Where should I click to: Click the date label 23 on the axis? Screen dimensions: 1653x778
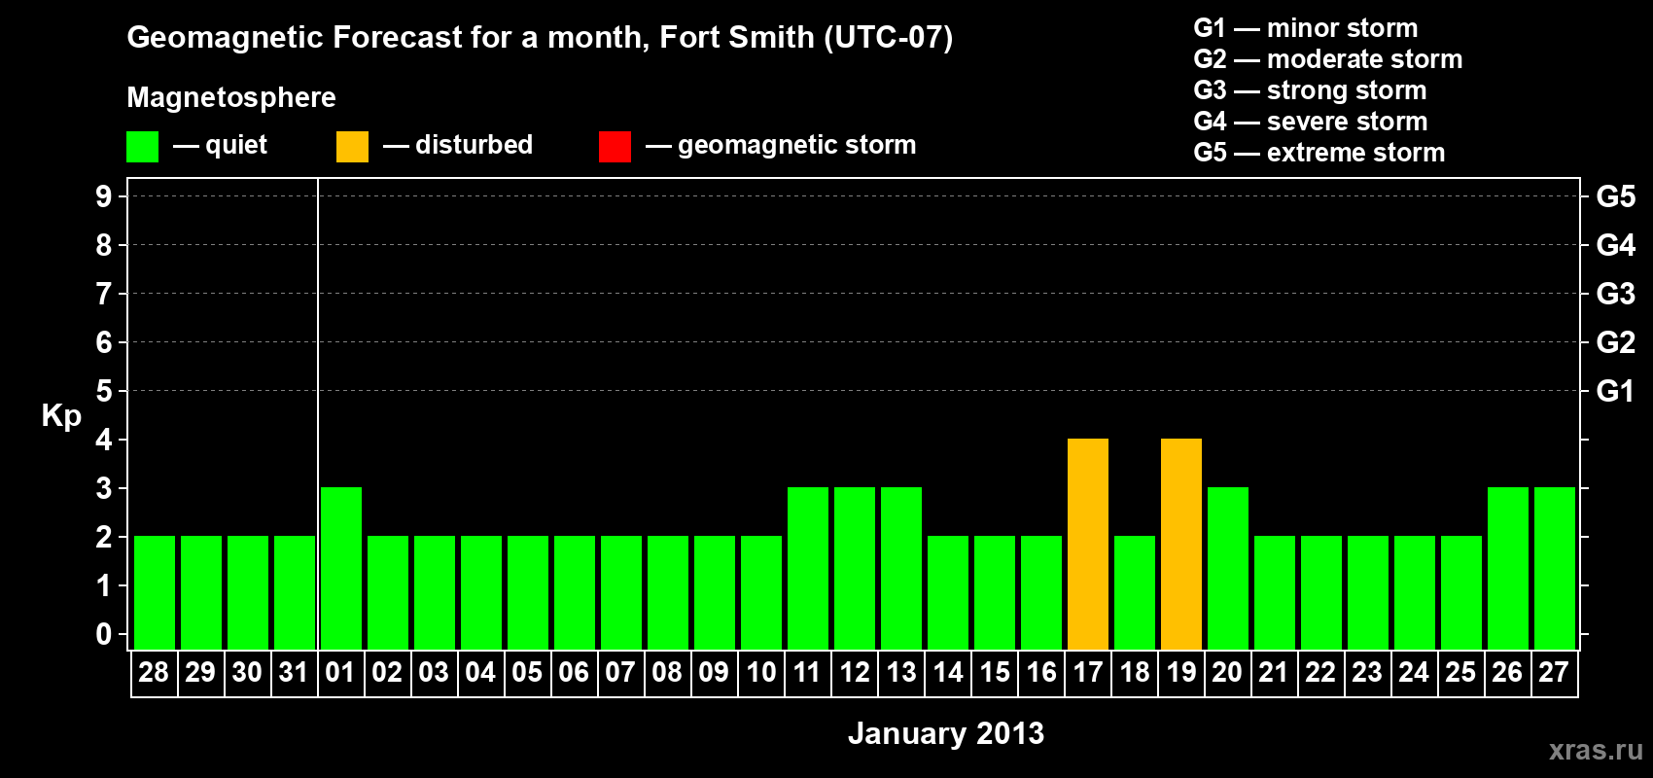coord(1367,673)
